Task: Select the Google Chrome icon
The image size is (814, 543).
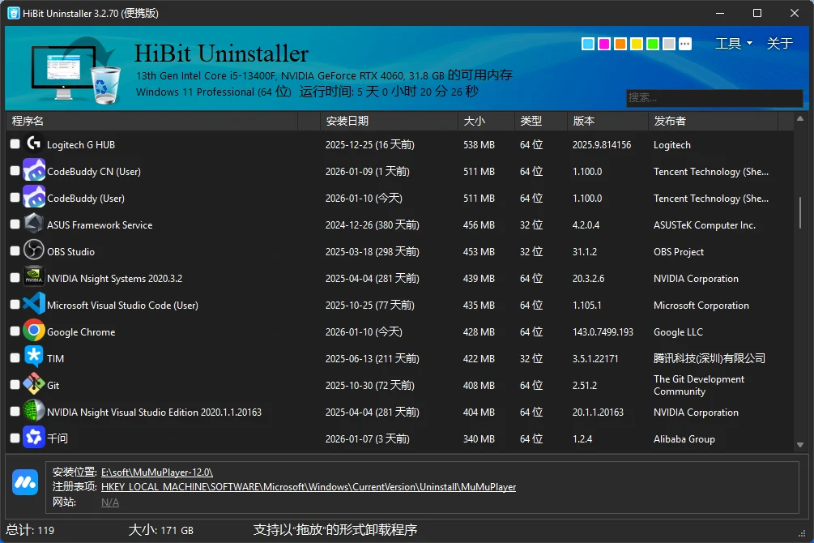Action: [x=33, y=331]
